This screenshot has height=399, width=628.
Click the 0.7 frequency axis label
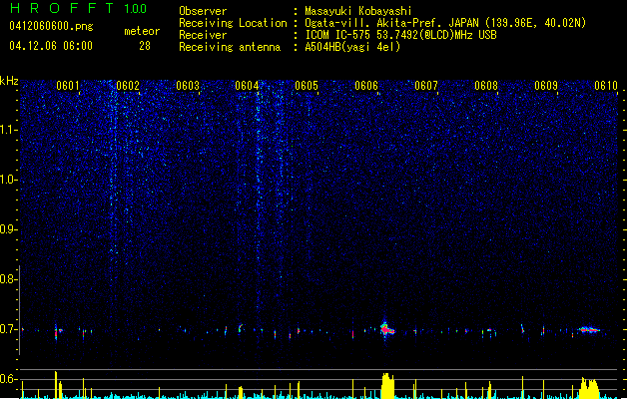pyautogui.click(x=9, y=329)
